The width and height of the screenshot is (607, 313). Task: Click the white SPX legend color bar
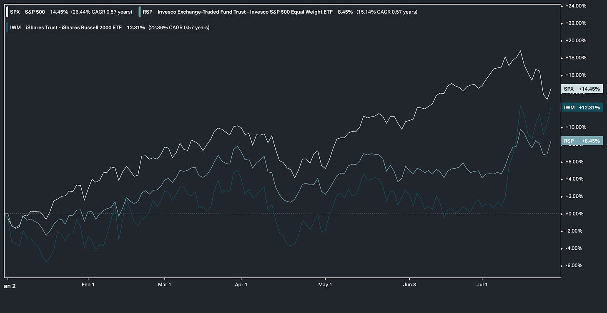(x=7, y=12)
